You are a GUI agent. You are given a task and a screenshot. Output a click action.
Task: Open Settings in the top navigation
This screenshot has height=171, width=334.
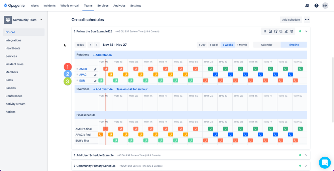[136, 6]
